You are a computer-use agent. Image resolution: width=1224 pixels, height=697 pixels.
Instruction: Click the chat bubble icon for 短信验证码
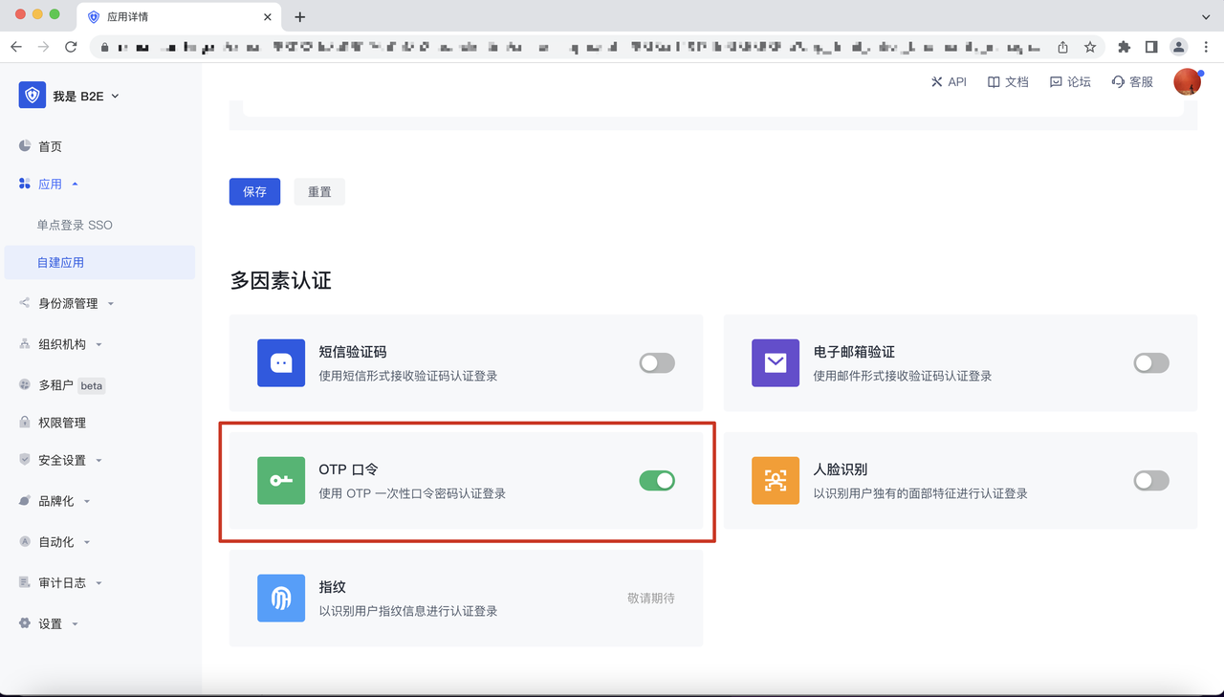[x=280, y=363]
